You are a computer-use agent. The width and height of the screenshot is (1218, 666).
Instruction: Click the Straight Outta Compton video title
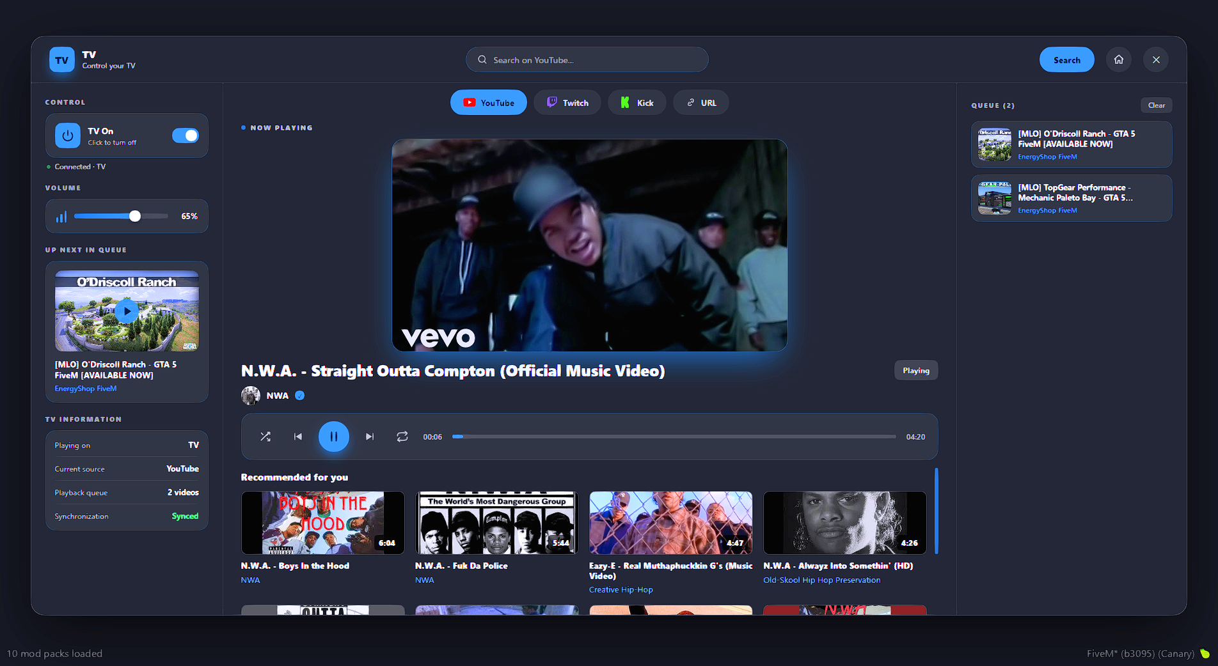click(453, 371)
